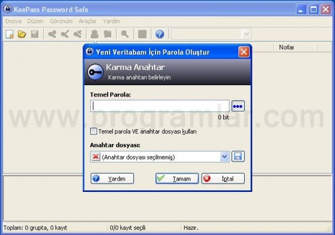Maximize the KeePass main window
The height and width of the screenshot is (235, 335).
pyautogui.click(x=313, y=10)
